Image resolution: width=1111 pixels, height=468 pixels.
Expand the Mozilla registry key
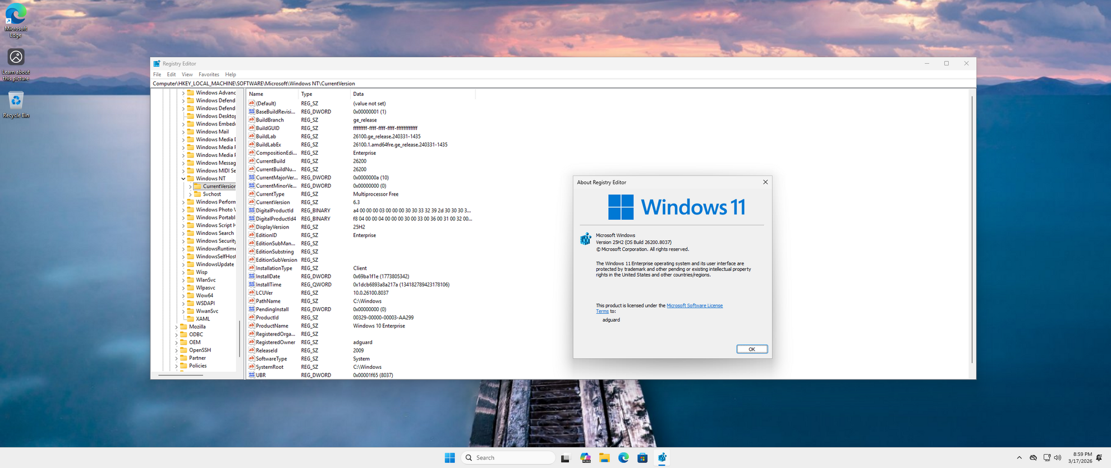[x=176, y=327]
